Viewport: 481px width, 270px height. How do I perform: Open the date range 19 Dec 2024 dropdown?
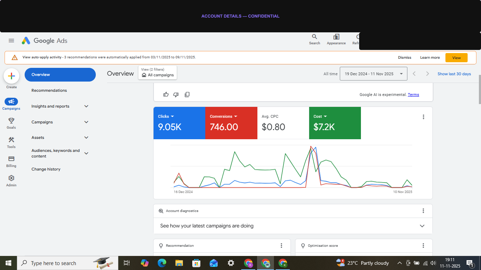point(373,73)
